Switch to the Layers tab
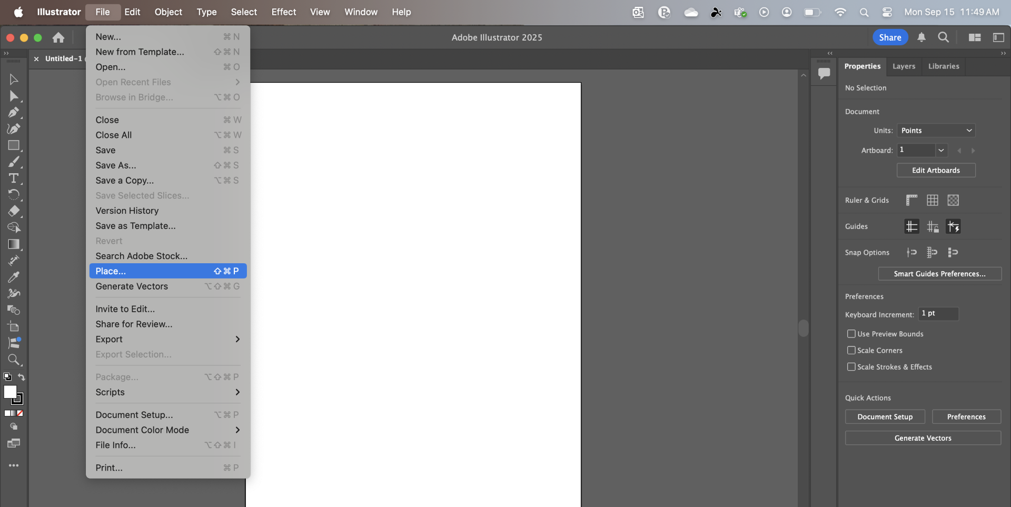The image size is (1011, 507). coord(904,66)
